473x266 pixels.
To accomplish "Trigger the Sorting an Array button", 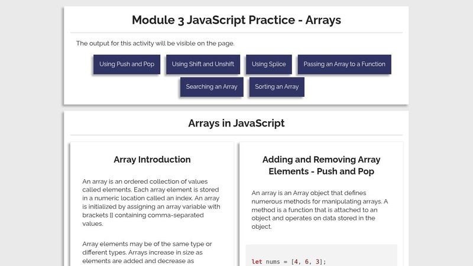I will pyautogui.click(x=277, y=87).
